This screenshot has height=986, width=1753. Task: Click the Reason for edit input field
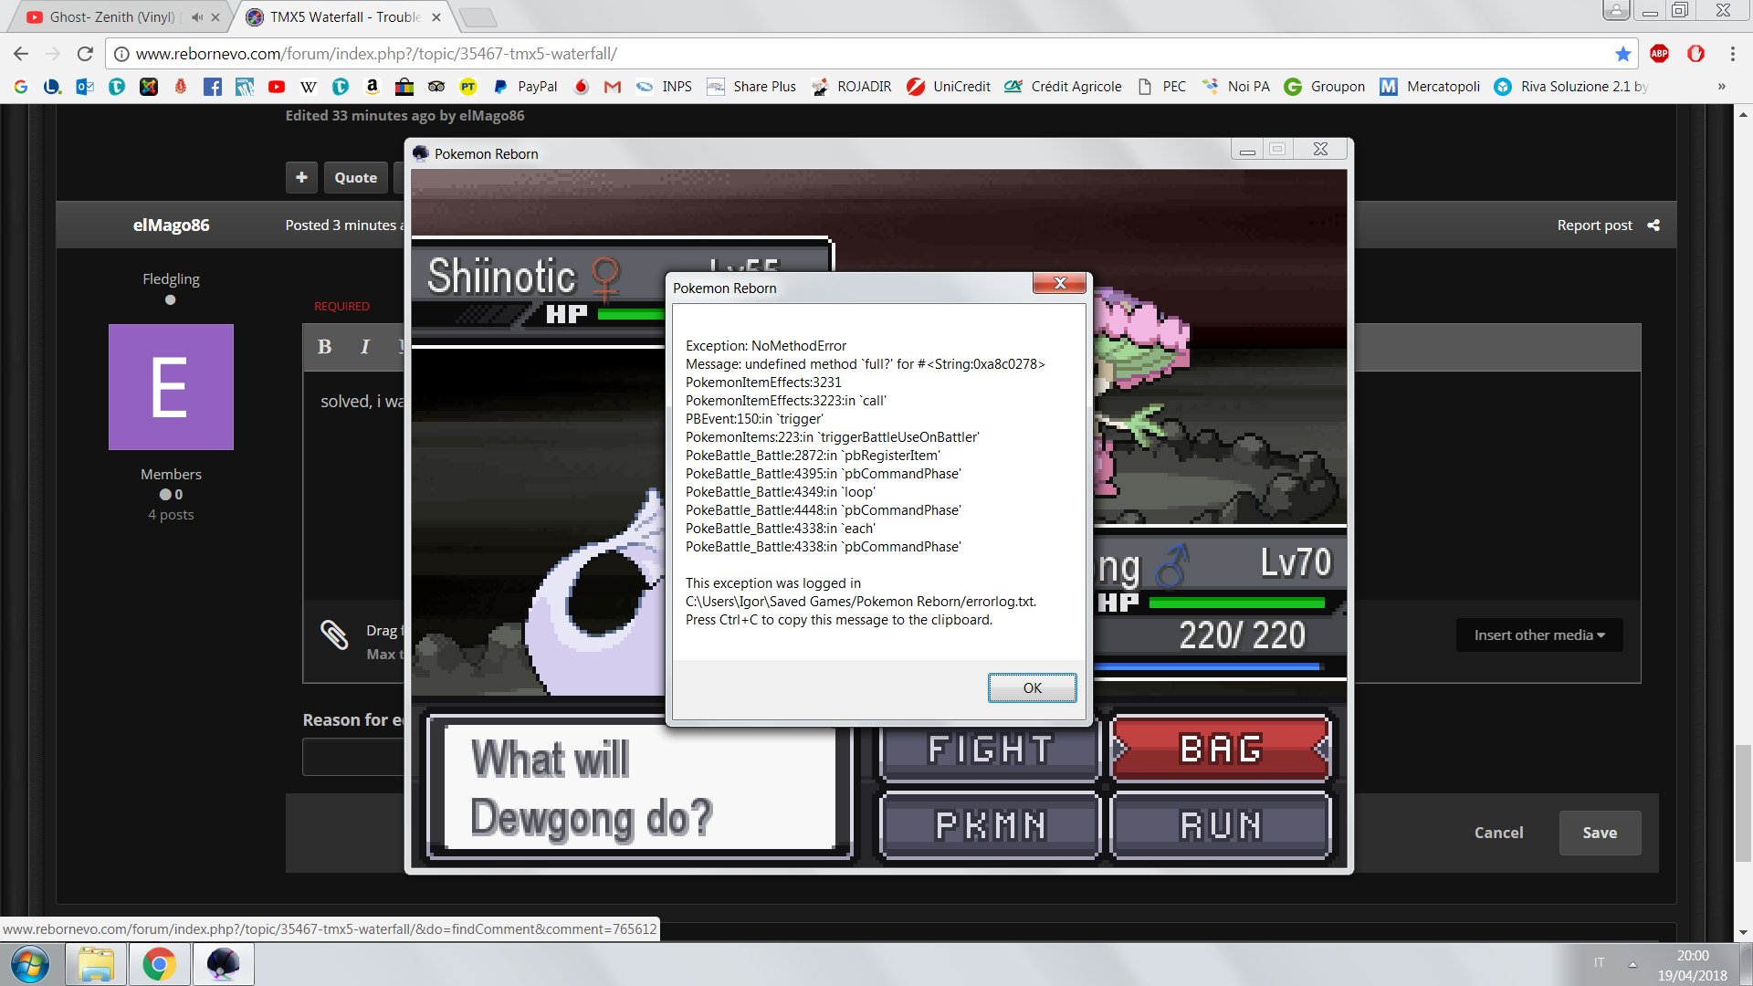coord(352,758)
